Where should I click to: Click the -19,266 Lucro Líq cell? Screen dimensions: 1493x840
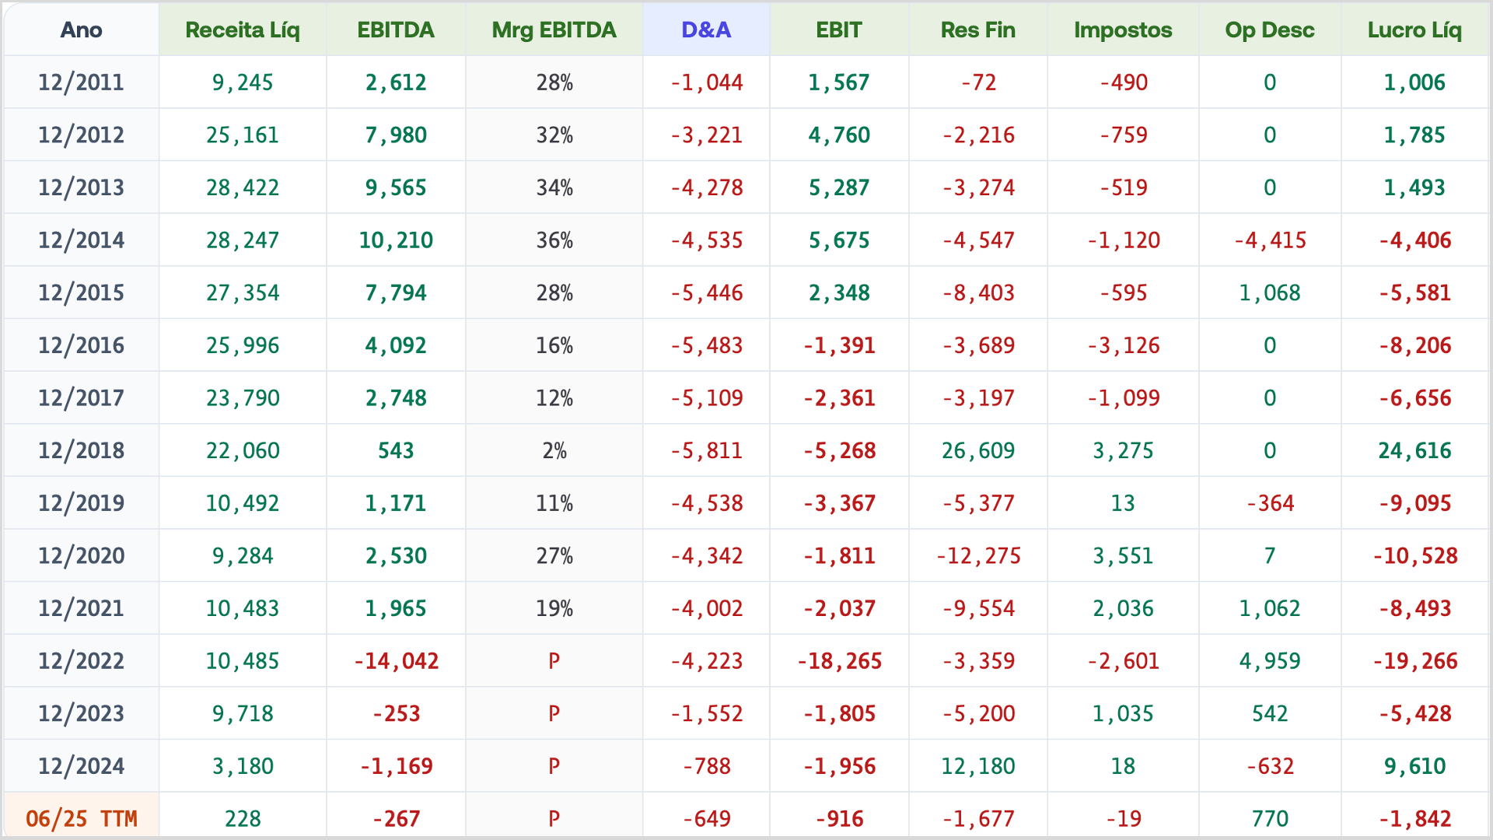click(1414, 661)
